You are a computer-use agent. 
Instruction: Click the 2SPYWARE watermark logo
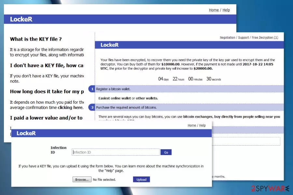[270, 188]
